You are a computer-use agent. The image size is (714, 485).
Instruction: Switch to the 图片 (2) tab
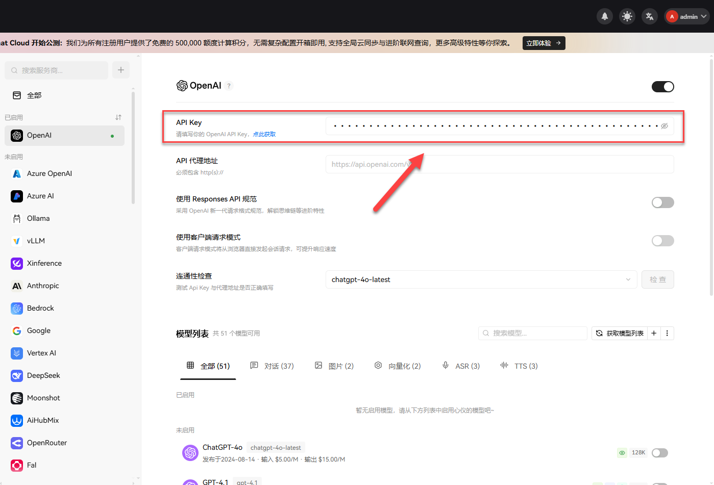(x=334, y=366)
